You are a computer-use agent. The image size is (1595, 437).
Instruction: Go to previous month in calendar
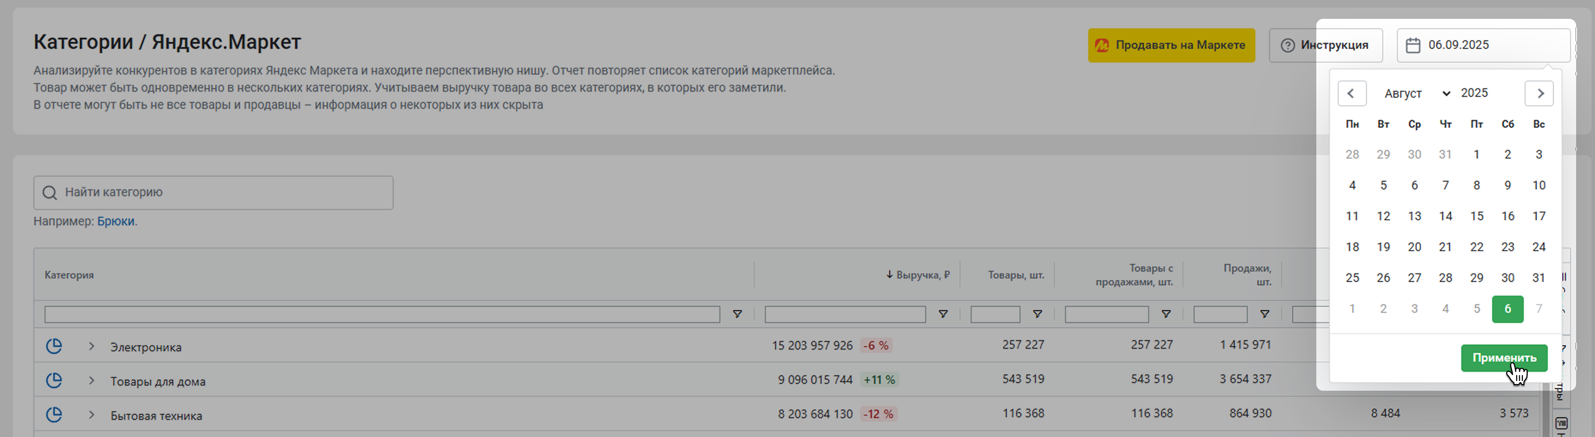coord(1351,93)
